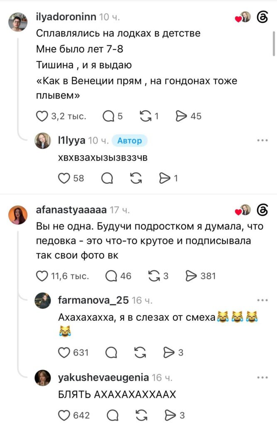Open more options for yakushevaeugenia's reply
The width and height of the screenshot is (277, 426).
click(x=262, y=378)
